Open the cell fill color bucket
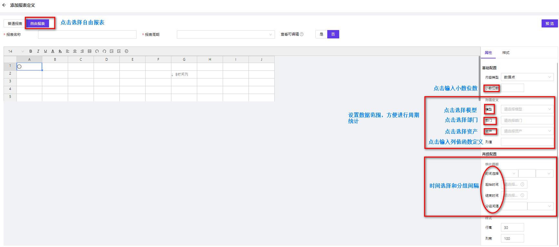Image resolution: width=559 pixels, height=247 pixels. pos(60,51)
